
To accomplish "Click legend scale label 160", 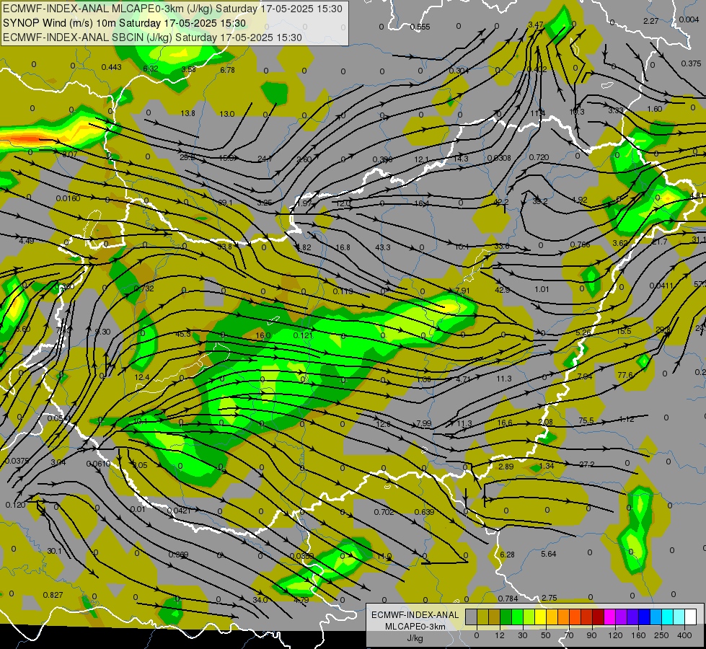I will [638, 635].
